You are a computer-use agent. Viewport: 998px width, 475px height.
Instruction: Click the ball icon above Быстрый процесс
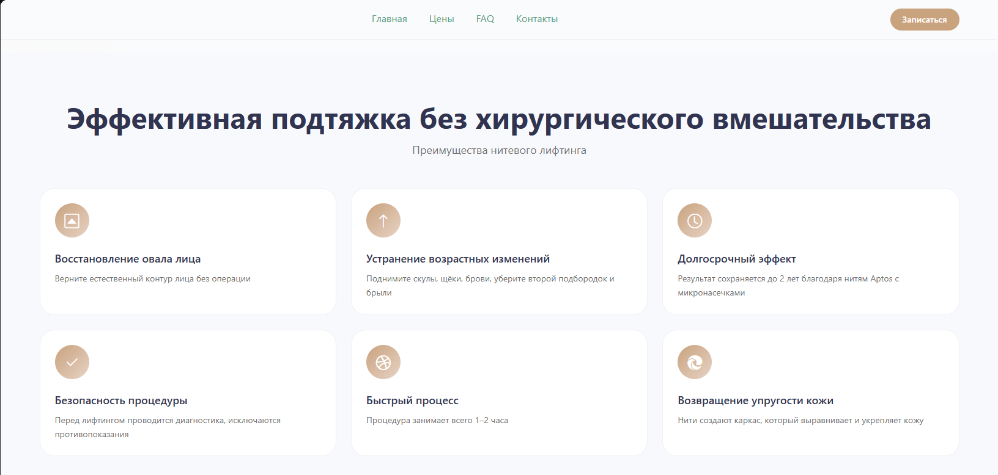[383, 362]
